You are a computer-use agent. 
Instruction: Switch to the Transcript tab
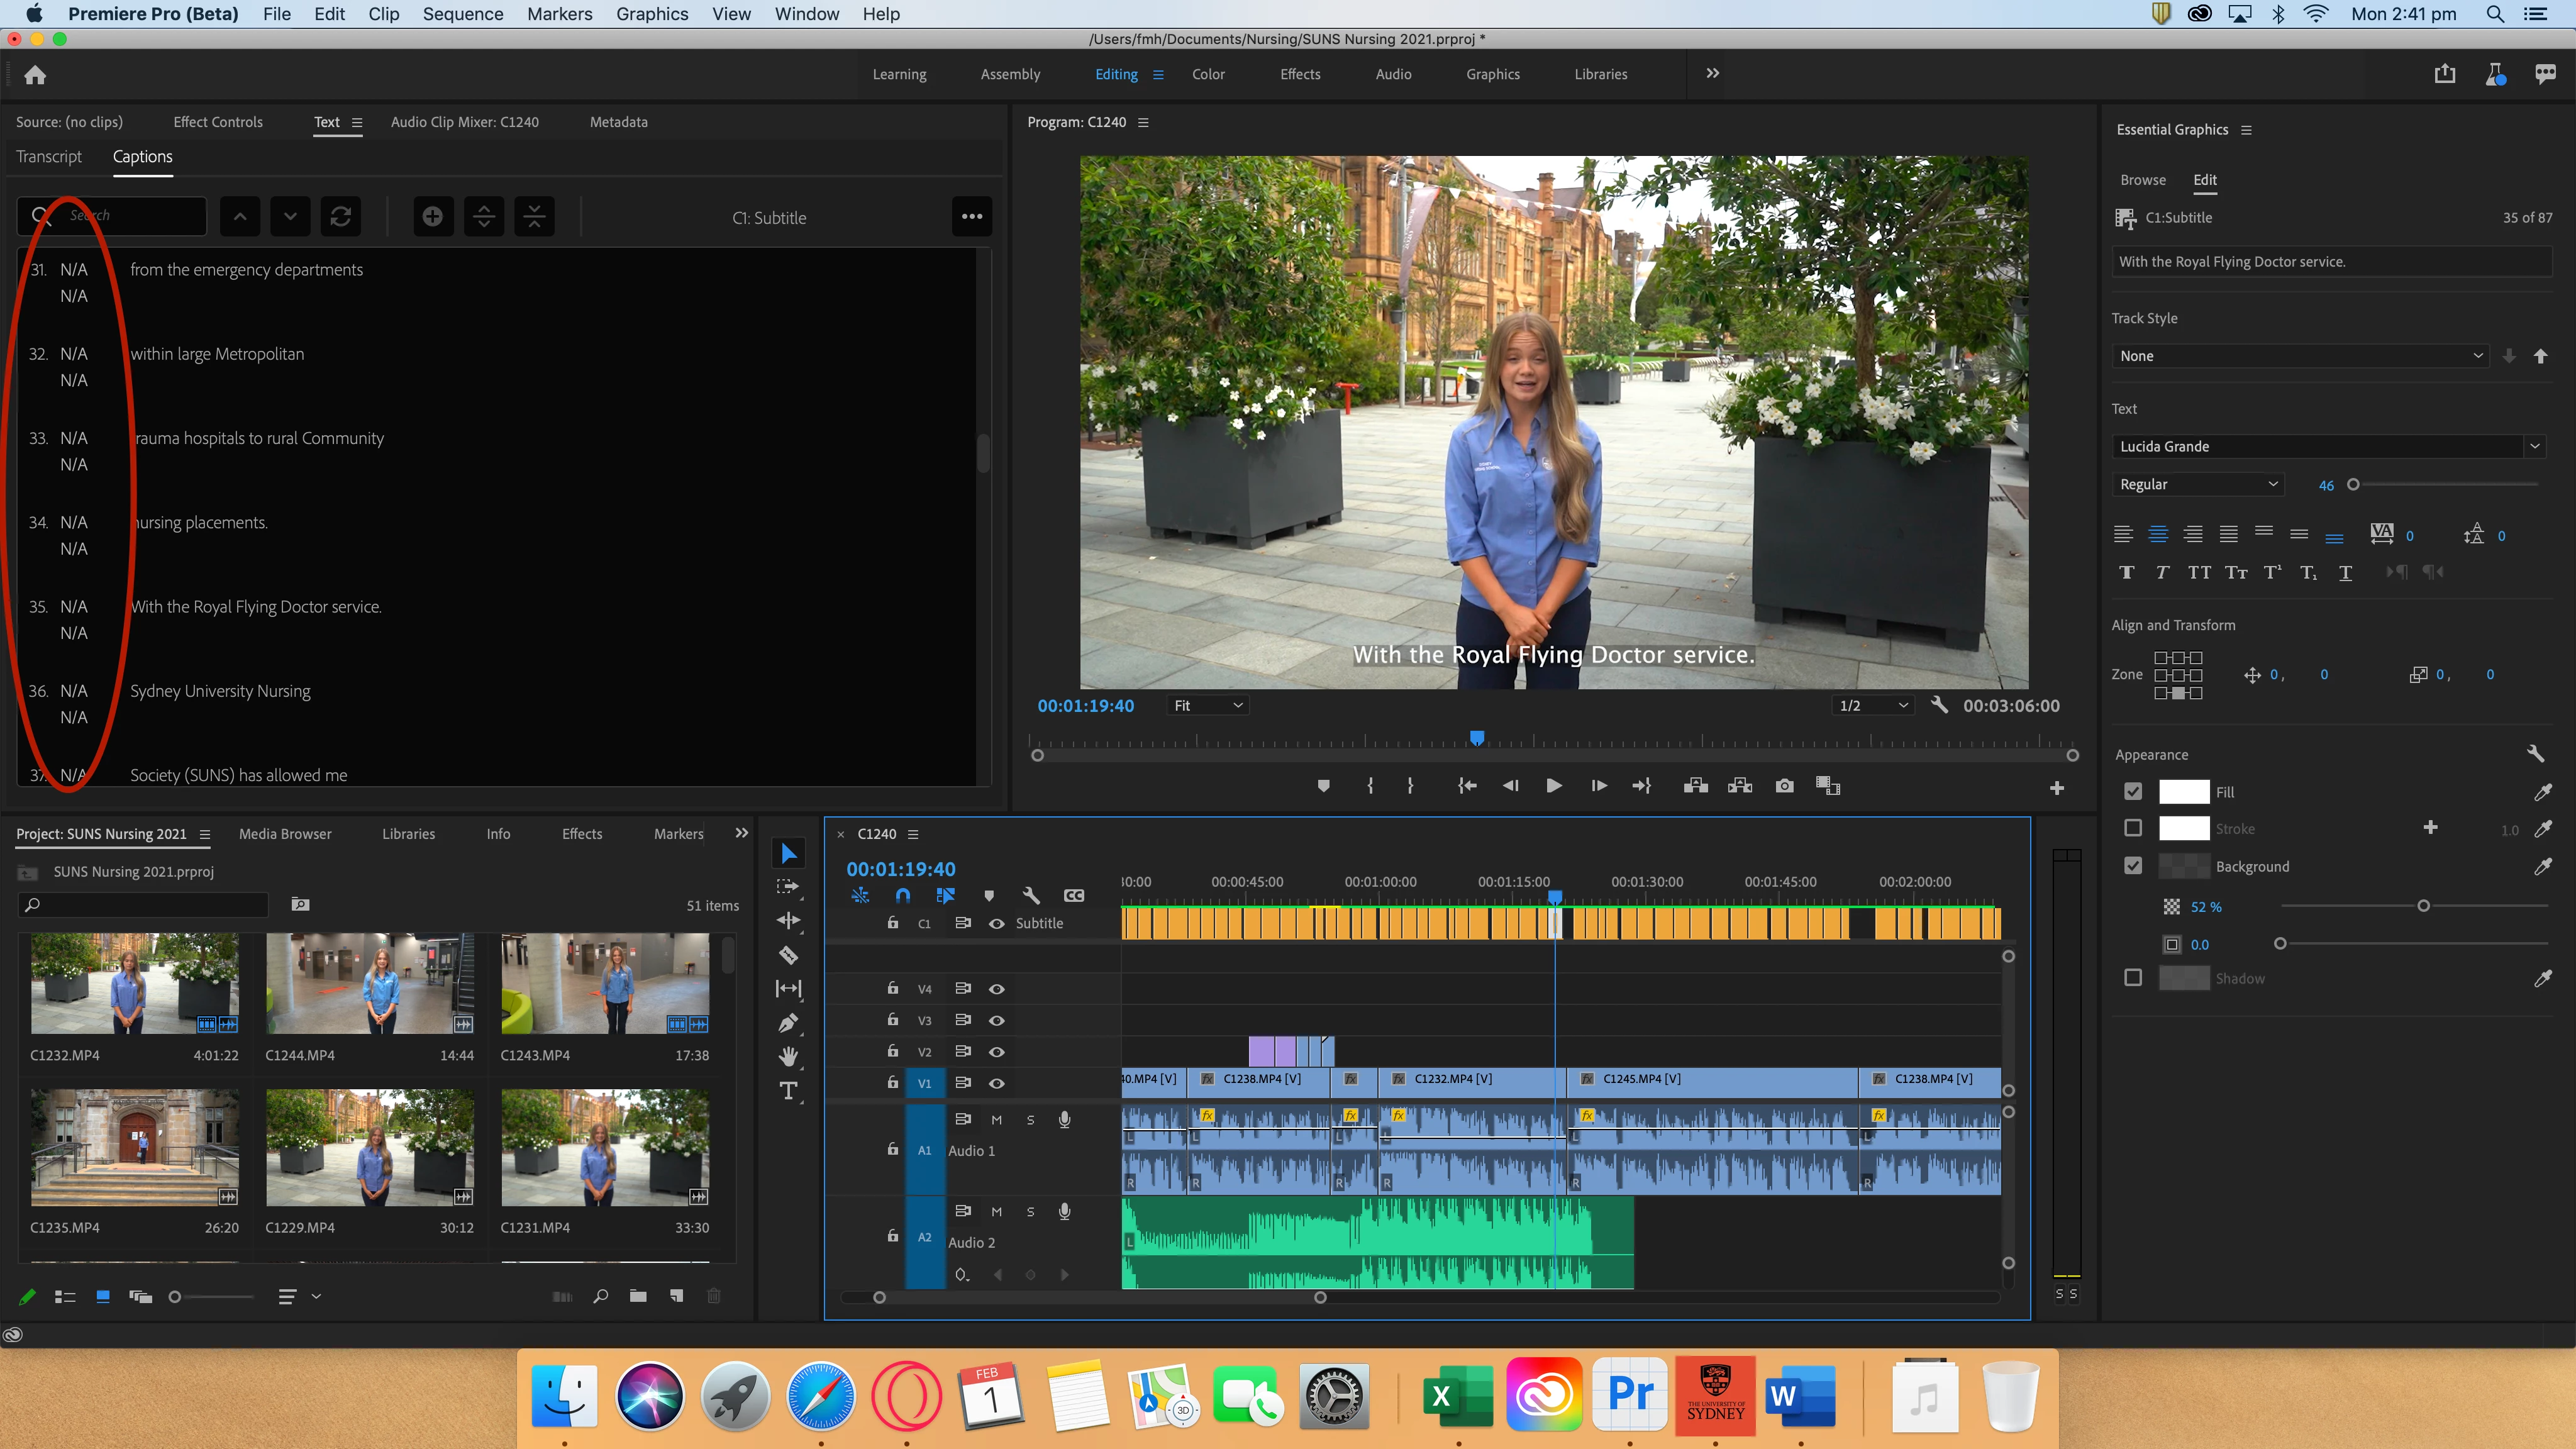(x=49, y=157)
